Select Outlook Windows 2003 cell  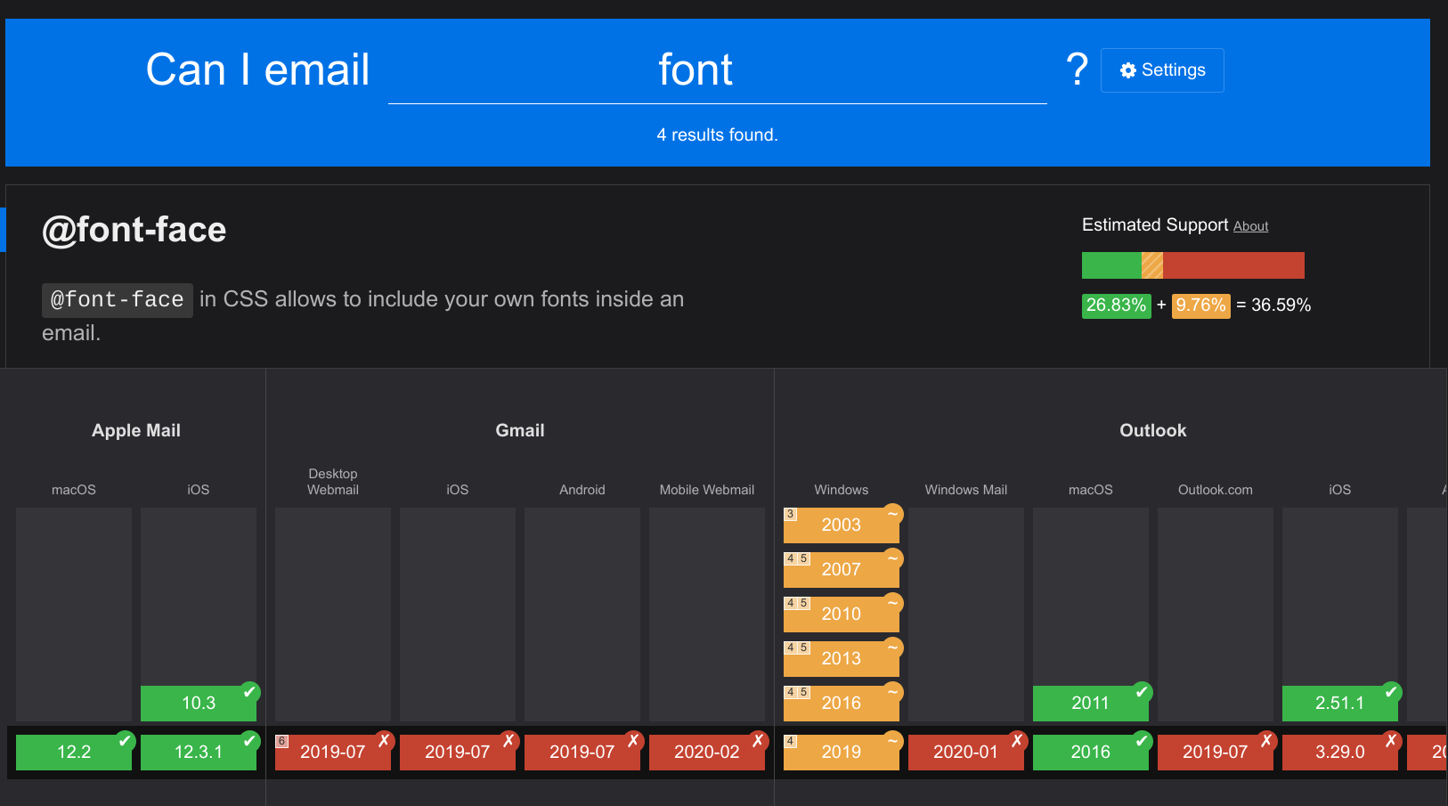point(842,525)
